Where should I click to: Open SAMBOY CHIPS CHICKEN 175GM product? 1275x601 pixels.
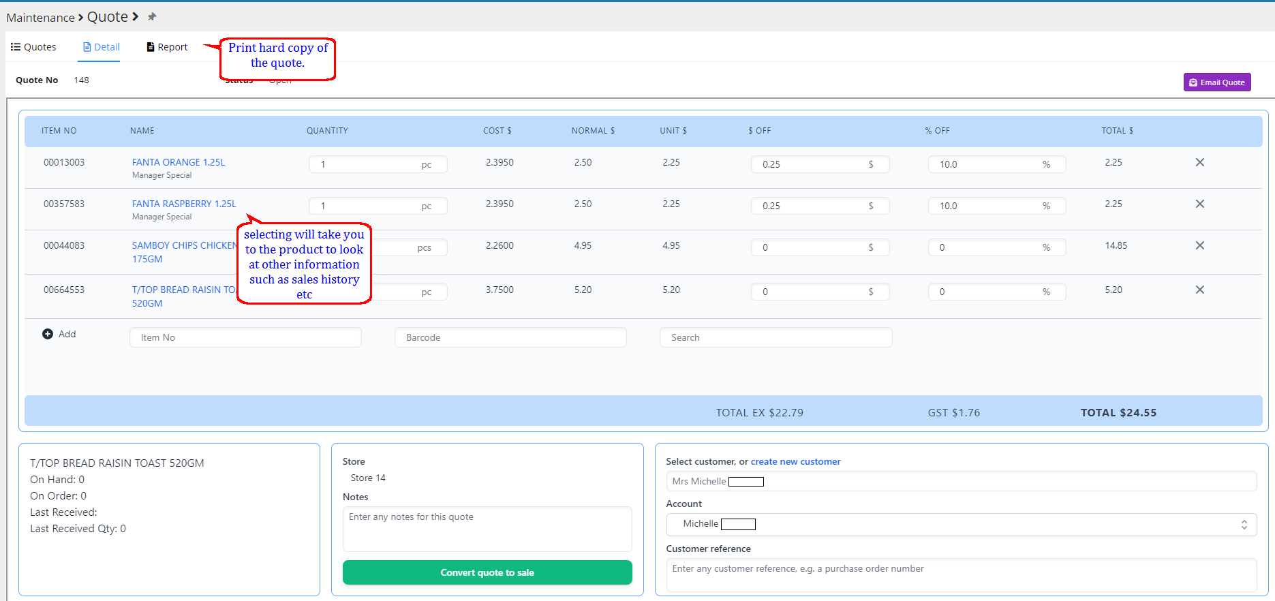(x=184, y=252)
